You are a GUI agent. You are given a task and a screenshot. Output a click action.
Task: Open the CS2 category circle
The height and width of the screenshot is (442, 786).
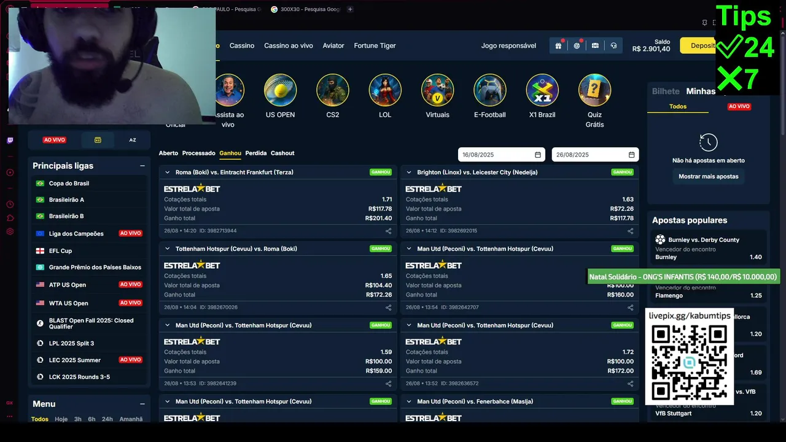(333, 90)
